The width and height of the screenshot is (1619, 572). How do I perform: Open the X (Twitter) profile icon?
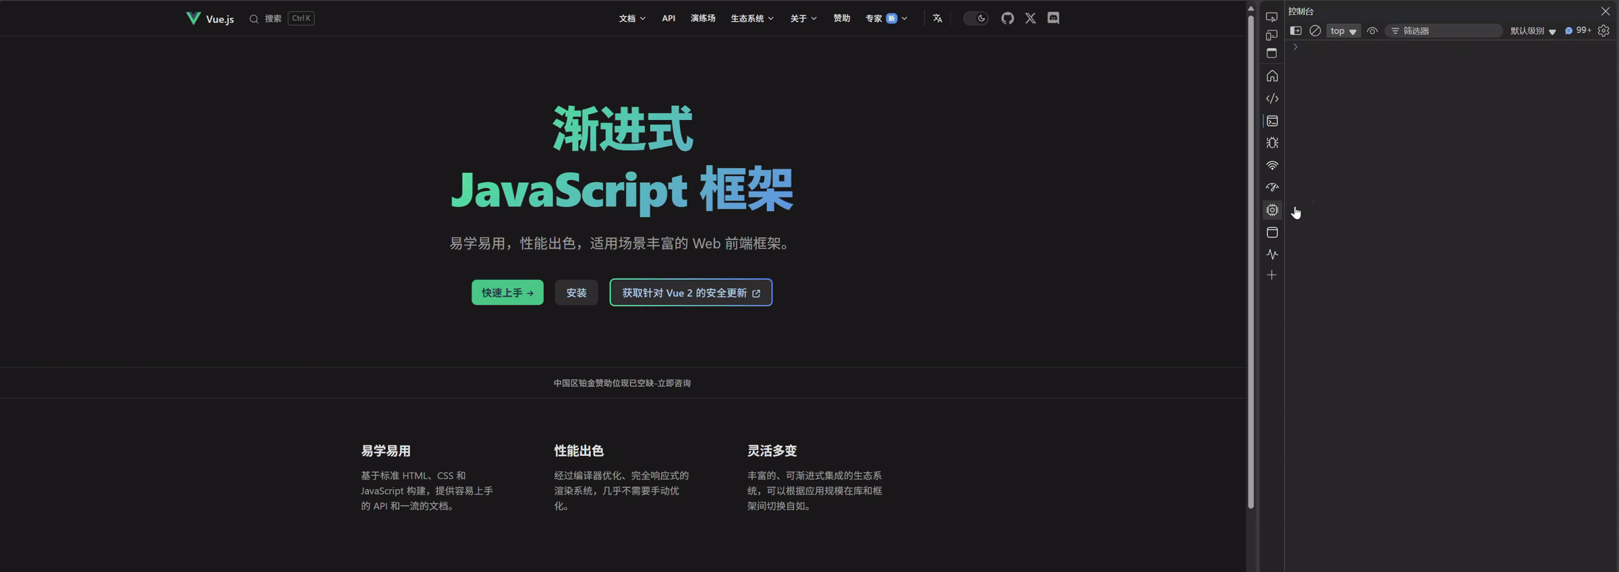click(1030, 18)
